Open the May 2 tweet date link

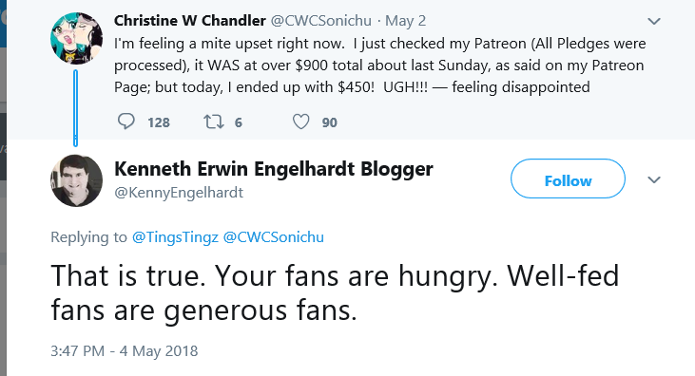(x=405, y=21)
